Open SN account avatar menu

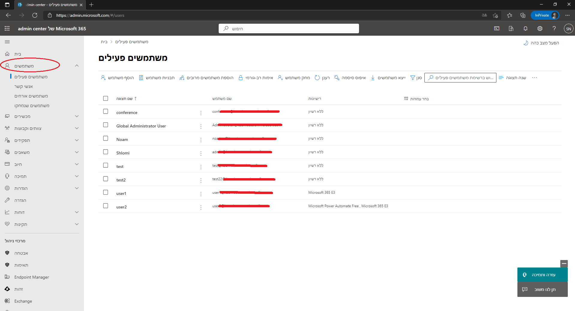[x=568, y=29]
